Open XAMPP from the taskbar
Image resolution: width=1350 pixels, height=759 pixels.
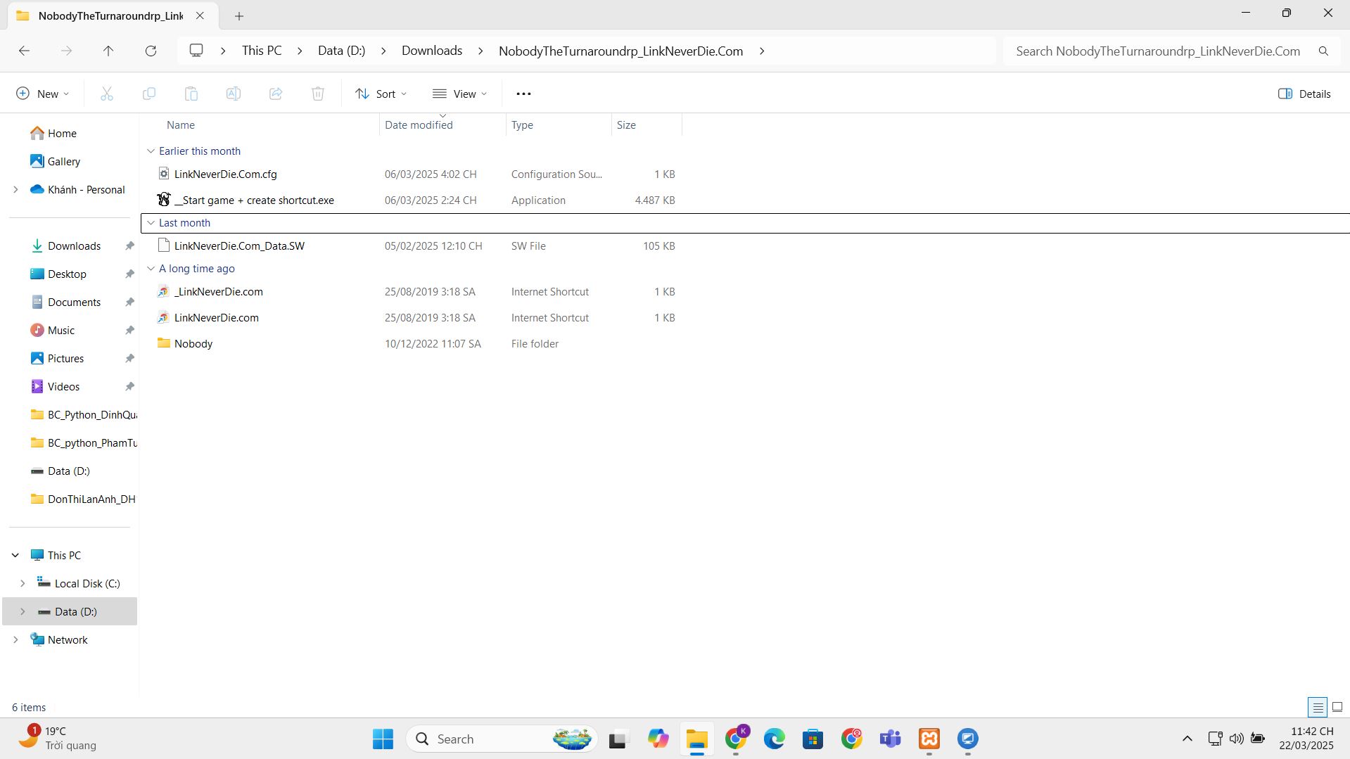tap(929, 739)
